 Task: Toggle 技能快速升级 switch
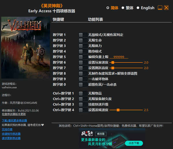pos(83,104)
